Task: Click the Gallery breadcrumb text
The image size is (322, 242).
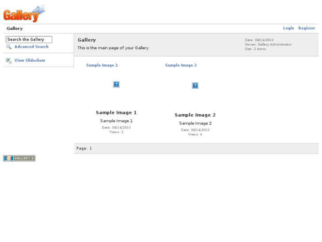Action: [x=15, y=28]
